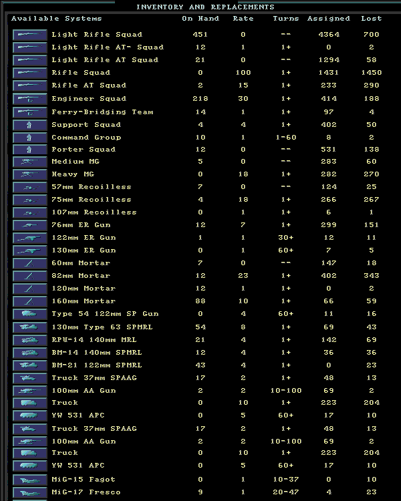
Task: Click the Turns column header
Action: [x=286, y=19]
